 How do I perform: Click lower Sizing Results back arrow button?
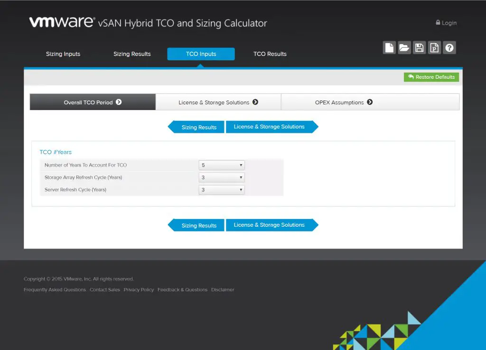196,225
